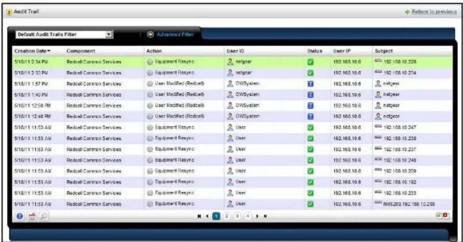463x242 pixels.
Task: Select the 5/18/11 1:40 PM creation date cell
Action: coord(31,95)
